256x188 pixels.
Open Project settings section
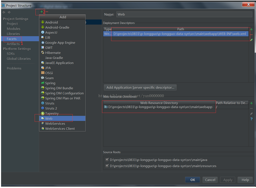tap(12, 24)
